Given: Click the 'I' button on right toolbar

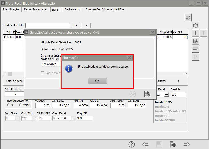Looking at the screenshot, I should 196,33.
